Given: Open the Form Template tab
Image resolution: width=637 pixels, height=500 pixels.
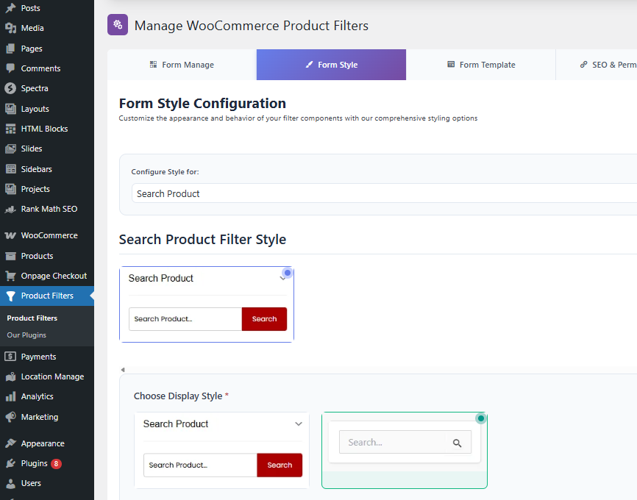Looking at the screenshot, I should (x=481, y=65).
